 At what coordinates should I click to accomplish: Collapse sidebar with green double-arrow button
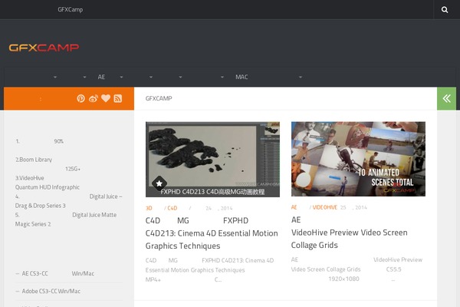(x=446, y=98)
